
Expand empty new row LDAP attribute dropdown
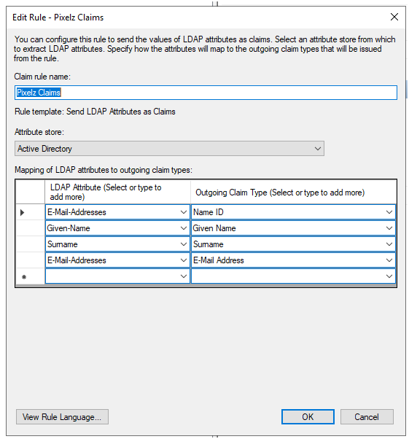184,276
